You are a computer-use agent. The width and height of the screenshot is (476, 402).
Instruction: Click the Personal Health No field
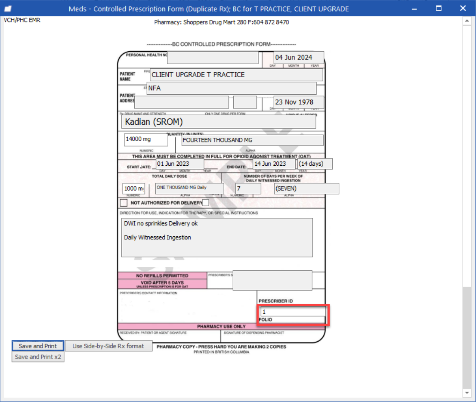213,58
